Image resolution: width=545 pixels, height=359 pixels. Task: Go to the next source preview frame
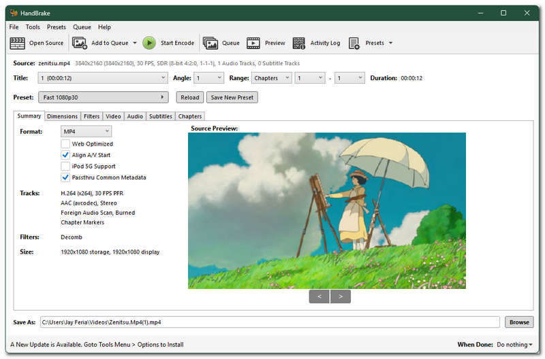[x=340, y=296]
